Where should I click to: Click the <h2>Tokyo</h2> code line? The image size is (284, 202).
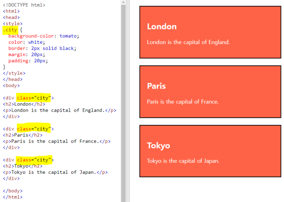click(x=22, y=166)
